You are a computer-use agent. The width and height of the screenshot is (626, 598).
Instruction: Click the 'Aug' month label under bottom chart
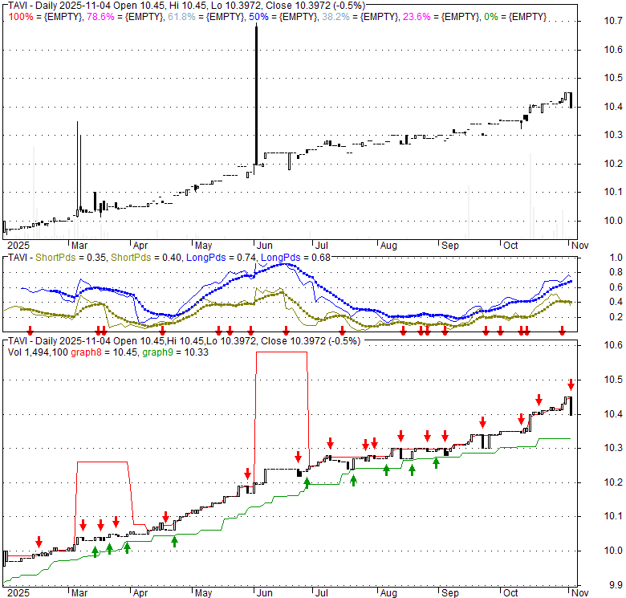(x=388, y=593)
